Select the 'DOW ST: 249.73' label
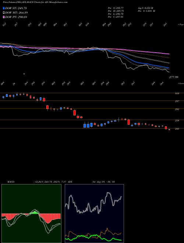This screenshot has height=243, width=184. pyautogui.click(x=16, y=8)
